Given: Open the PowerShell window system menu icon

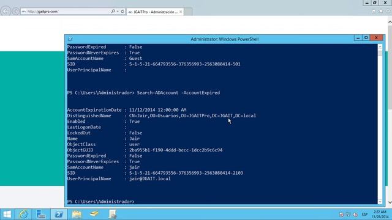Looking at the screenshot, I should 70,39.
